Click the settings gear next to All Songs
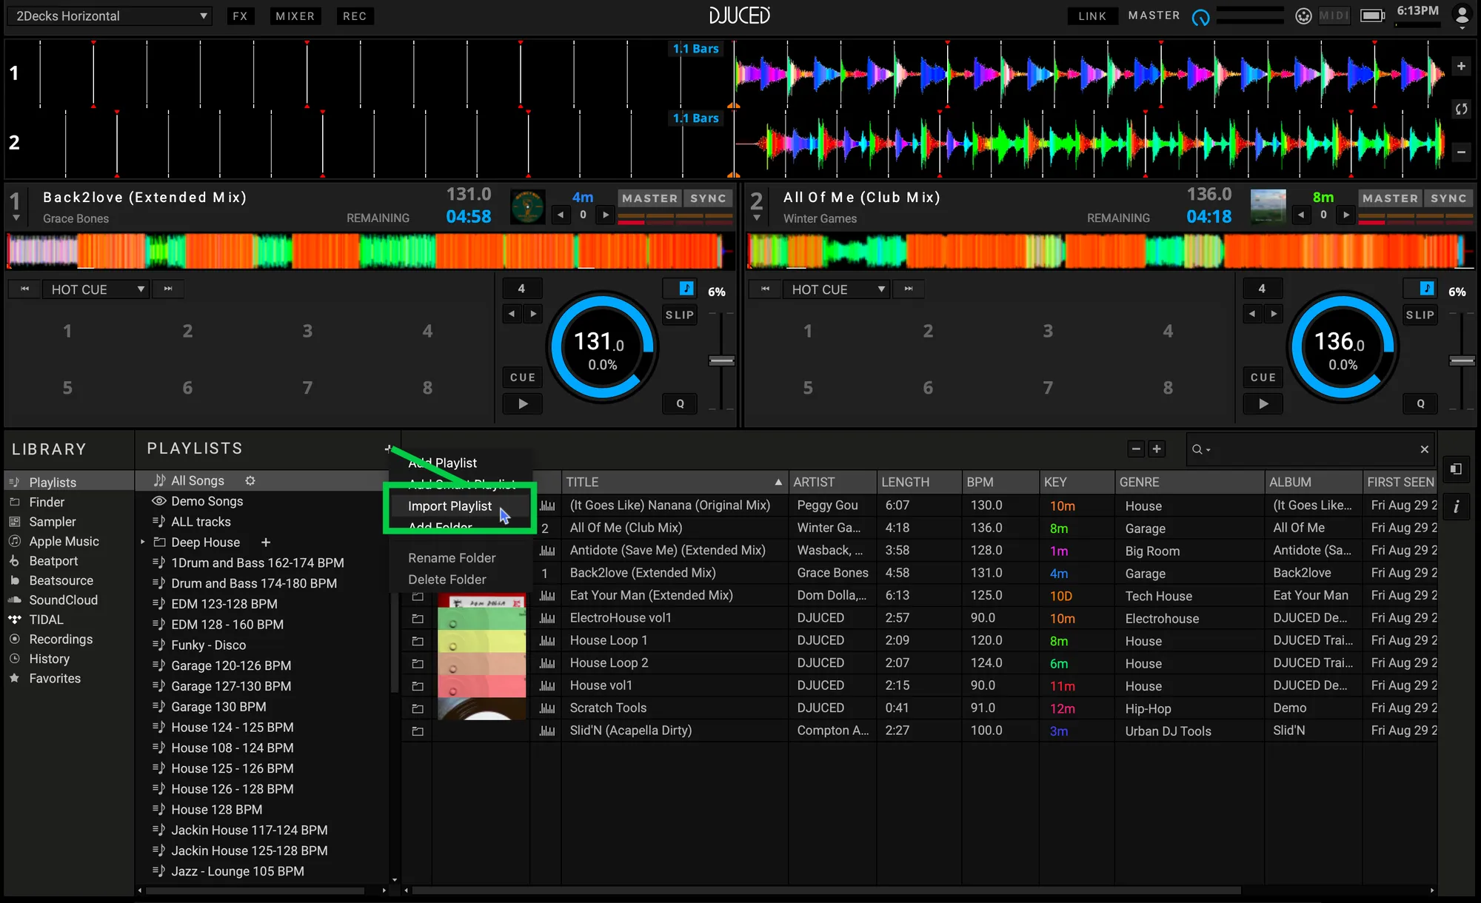Viewport: 1481px width, 903px height. (x=250, y=480)
